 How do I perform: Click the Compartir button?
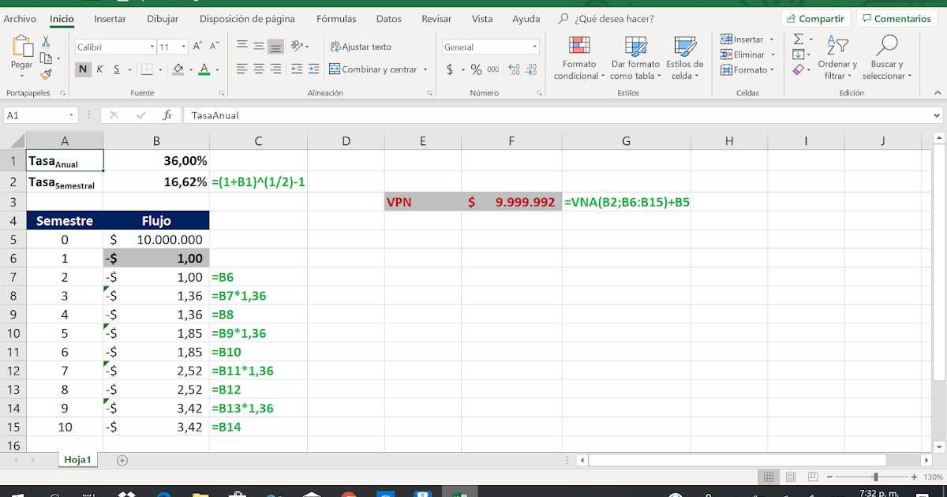coord(816,17)
